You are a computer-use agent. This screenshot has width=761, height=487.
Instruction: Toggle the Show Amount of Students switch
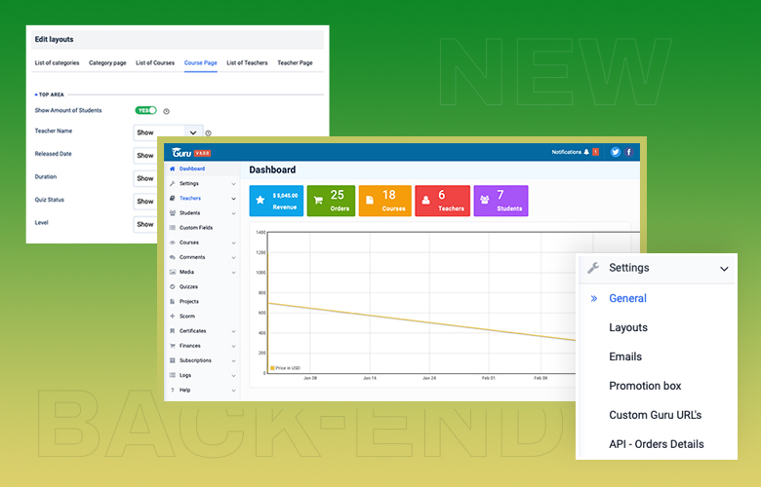click(145, 110)
